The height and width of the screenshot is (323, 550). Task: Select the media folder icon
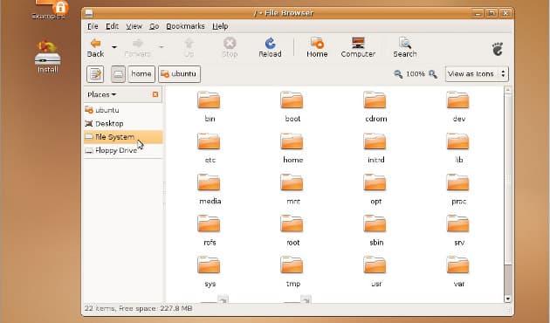209,182
